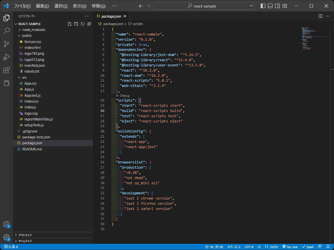
Task: Close the package.json editor tab
Action: point(125,16)
